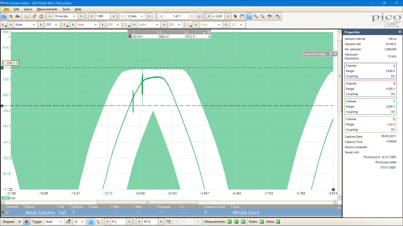Open Channel A coupling DC dropdown
403x226 pixels.
click(x=52, y=25)
